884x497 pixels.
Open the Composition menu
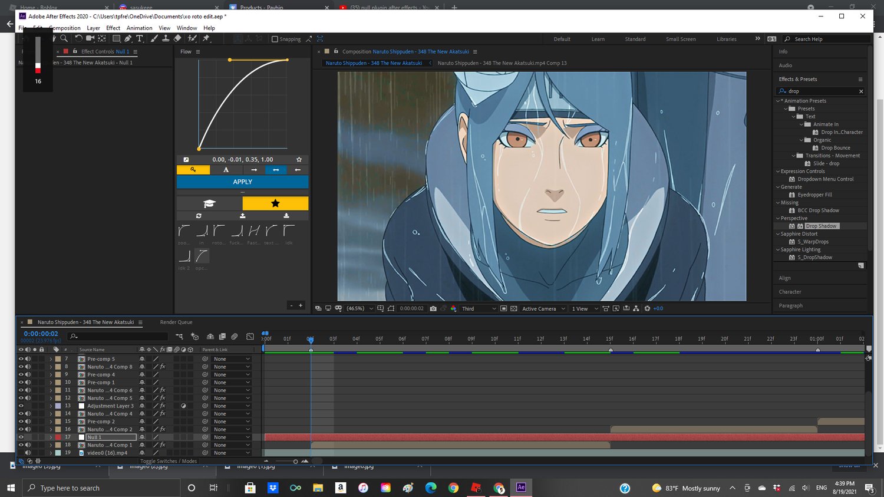click(x=65, y=28)
